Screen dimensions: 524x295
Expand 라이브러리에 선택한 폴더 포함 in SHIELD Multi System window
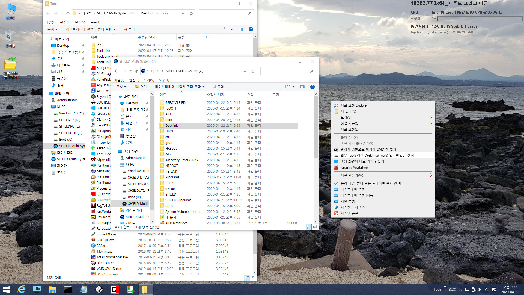(180, 87)
